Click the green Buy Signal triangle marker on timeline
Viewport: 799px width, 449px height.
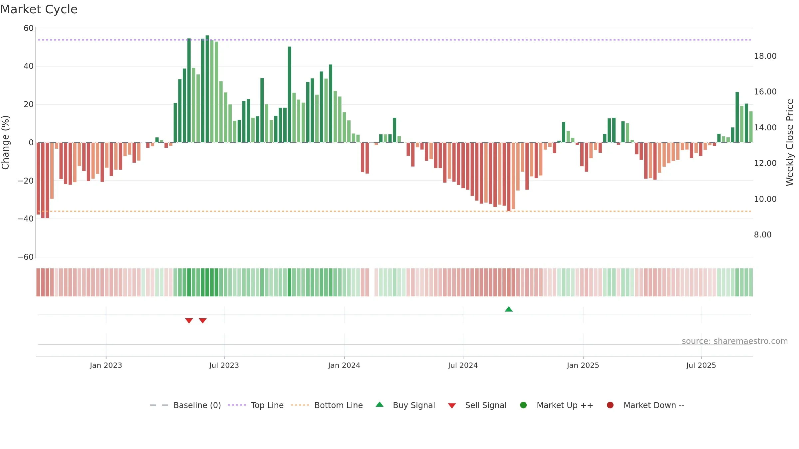tap(509, 309)
